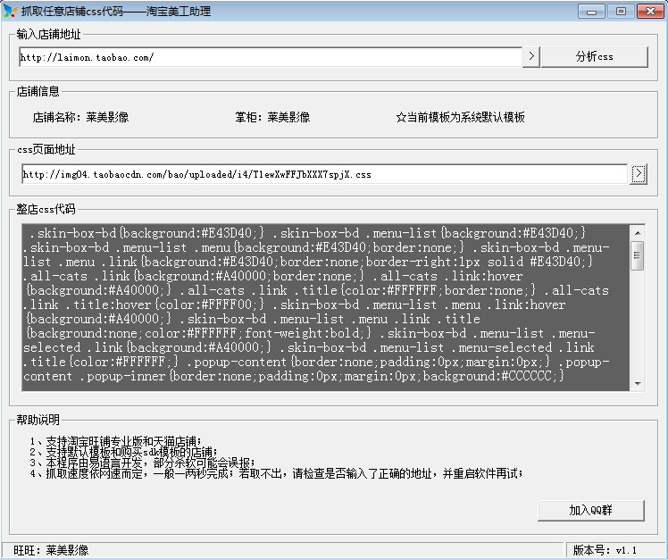Click the app bird icon in the title bar
This screenshot has width=668, height=559.
point(10,11)
